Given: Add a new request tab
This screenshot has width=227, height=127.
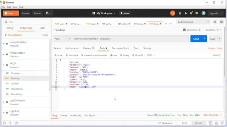Looking at the screenshot, I should pyautogui.click(x=166, y=24).
